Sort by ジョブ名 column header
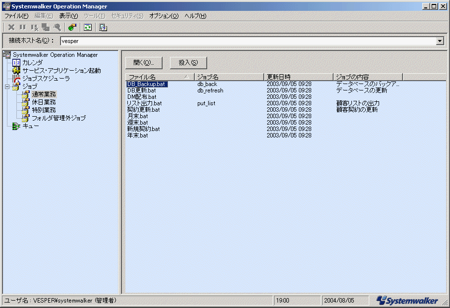450x308 pixels. point(229,77)
